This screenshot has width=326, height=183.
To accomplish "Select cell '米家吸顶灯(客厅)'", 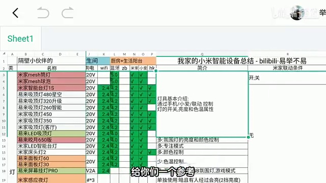I will (51, 127).
